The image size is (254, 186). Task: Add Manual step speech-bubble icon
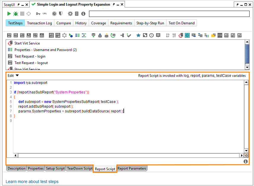coord(158,35)
